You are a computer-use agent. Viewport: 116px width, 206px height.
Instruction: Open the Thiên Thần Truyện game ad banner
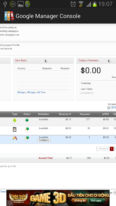point(58,198)
